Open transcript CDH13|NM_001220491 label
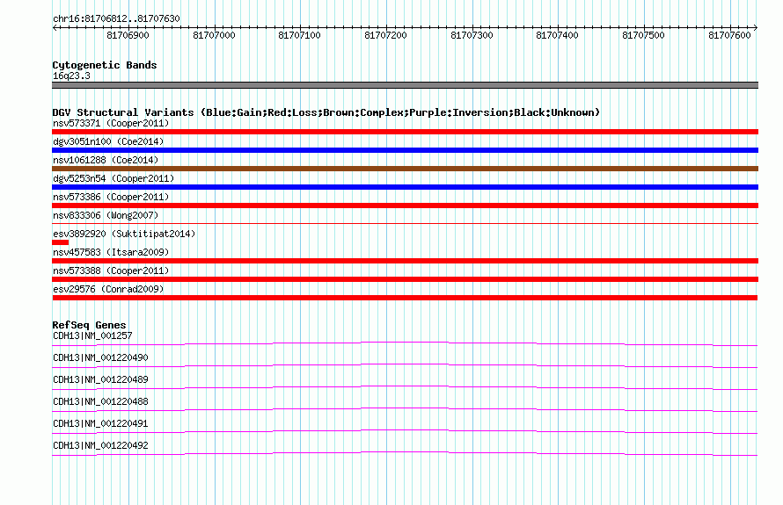The image size is (783, 505). 100,423
